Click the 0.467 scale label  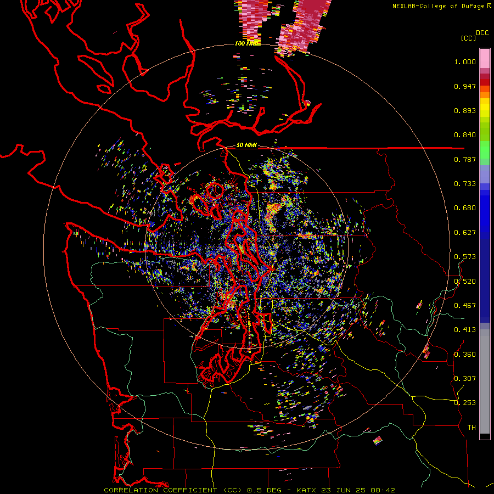coord(465,306)
